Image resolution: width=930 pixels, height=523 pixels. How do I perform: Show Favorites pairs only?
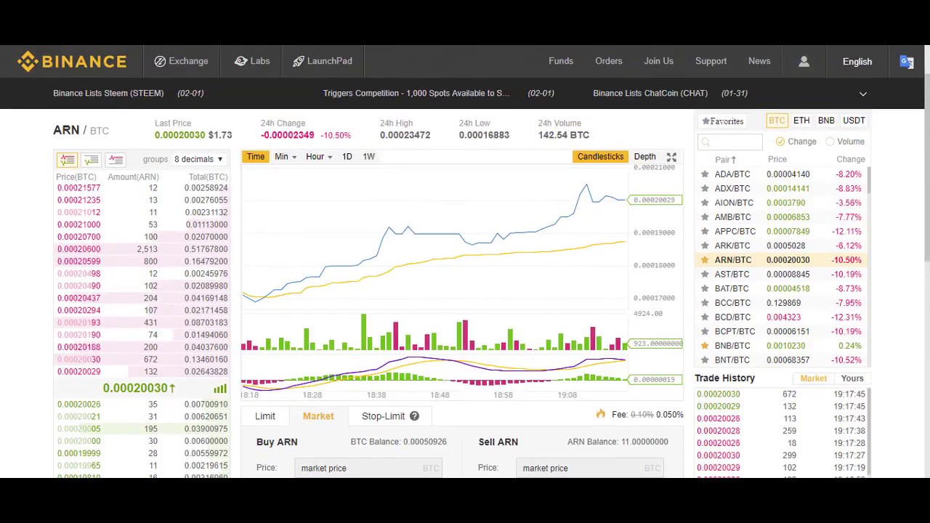[722, 121]
